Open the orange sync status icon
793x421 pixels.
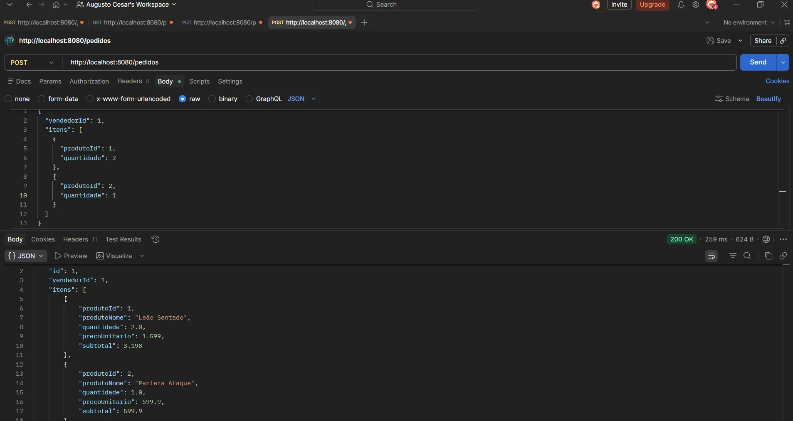click(x=596, y=5)
